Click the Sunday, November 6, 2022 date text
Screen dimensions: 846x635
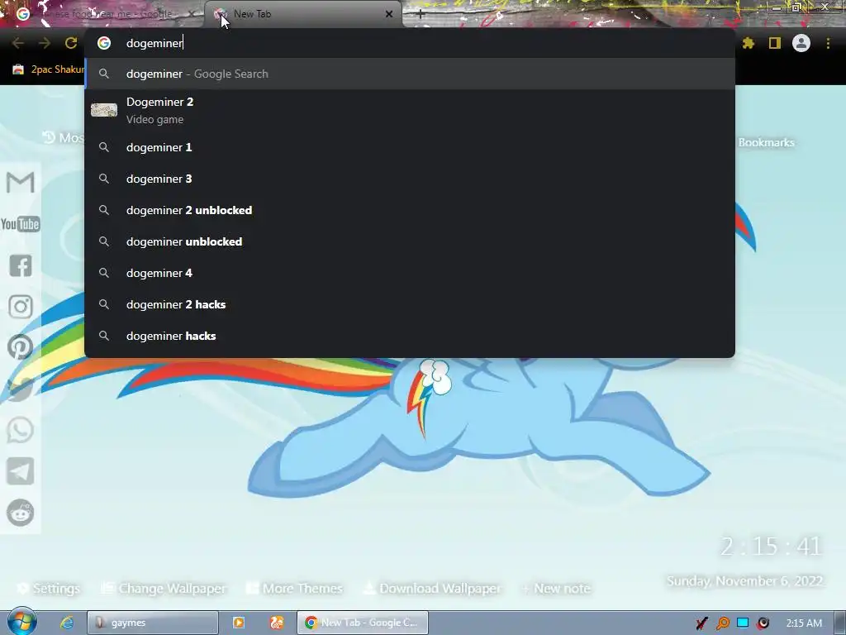click(745, 581)
